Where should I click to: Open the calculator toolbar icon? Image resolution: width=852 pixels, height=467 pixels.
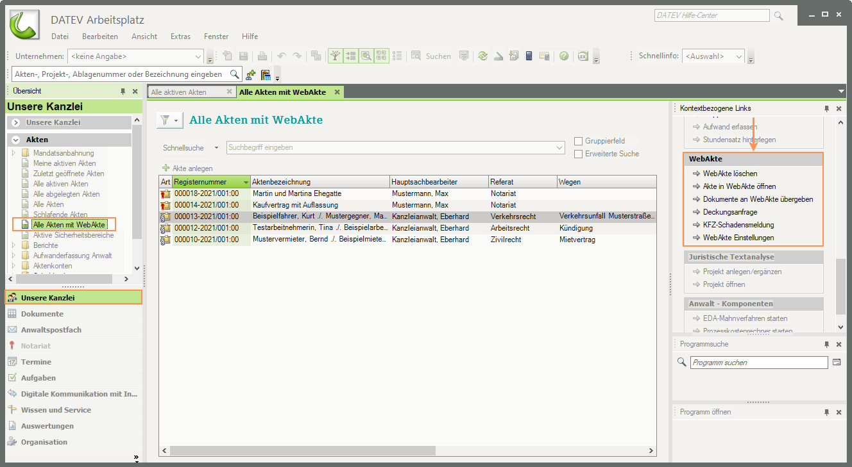pyautogui.click(x=529, y=56)
